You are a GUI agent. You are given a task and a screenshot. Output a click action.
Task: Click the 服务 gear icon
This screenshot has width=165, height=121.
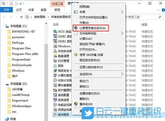(x=55, y=66)
